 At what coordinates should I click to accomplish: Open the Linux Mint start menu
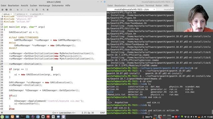[x=2, y=117]
